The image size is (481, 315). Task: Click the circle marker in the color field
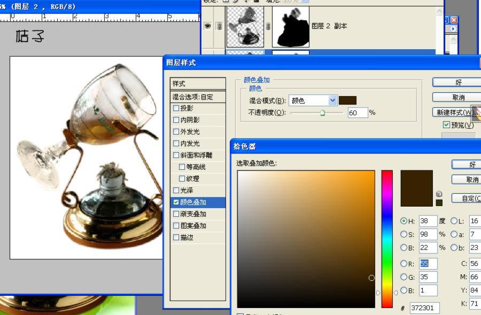pyautogui.click(x=371, y=278)
